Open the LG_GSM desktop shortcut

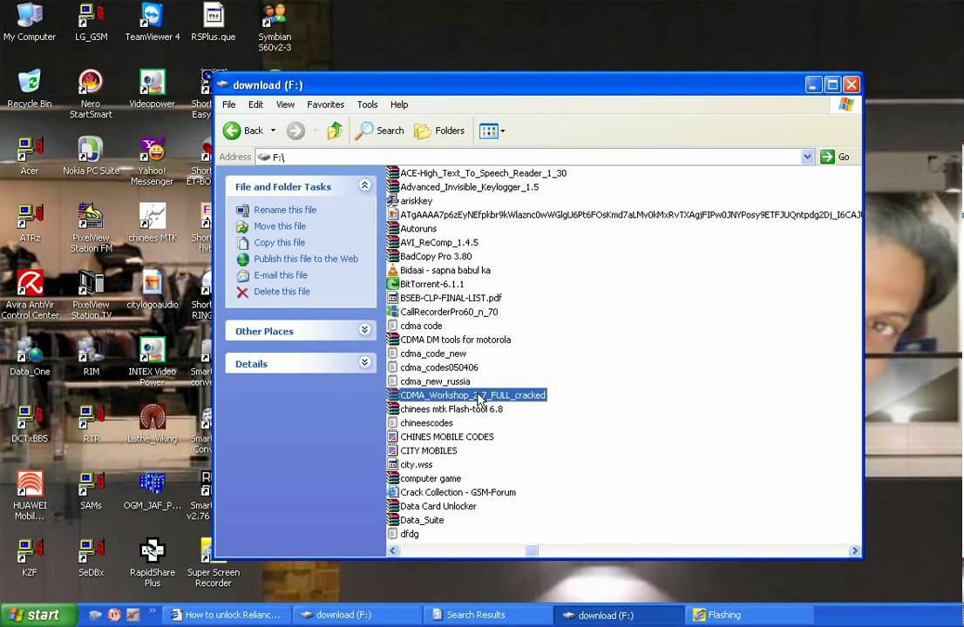pyautogui.click(x=91, y=22)
